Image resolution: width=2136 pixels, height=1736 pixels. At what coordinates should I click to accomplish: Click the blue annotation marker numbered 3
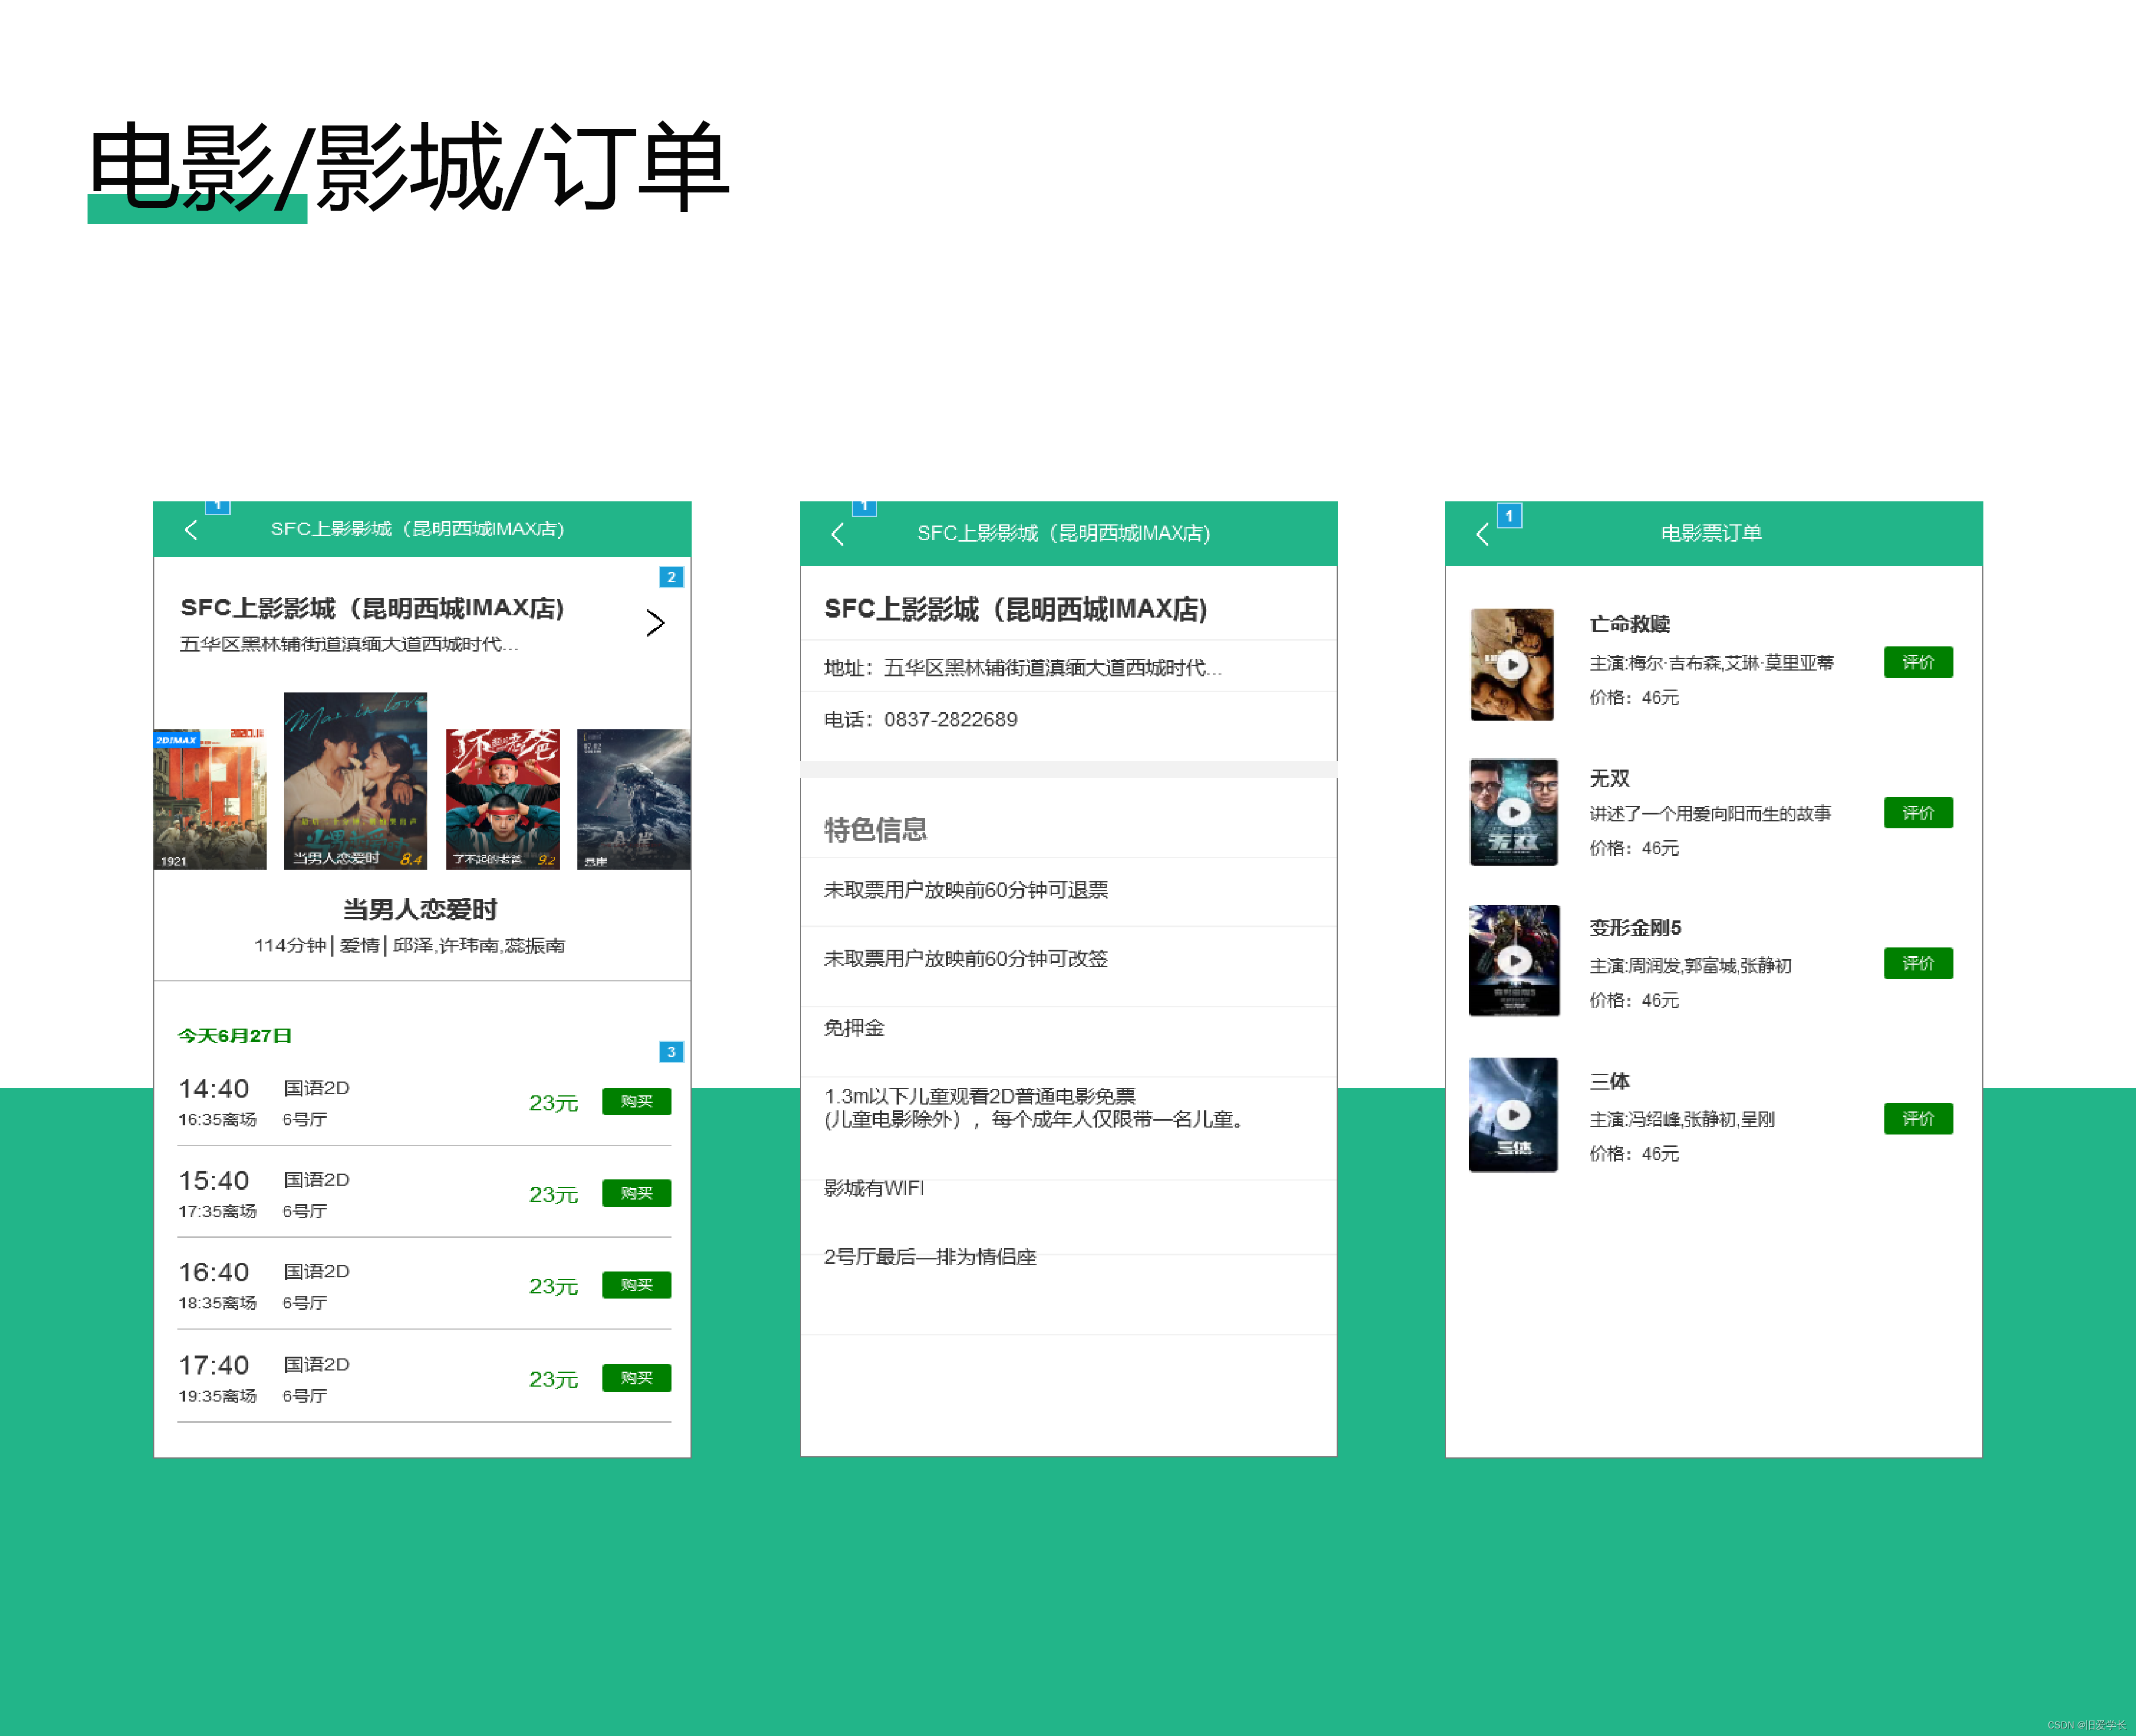[671, 1052]
